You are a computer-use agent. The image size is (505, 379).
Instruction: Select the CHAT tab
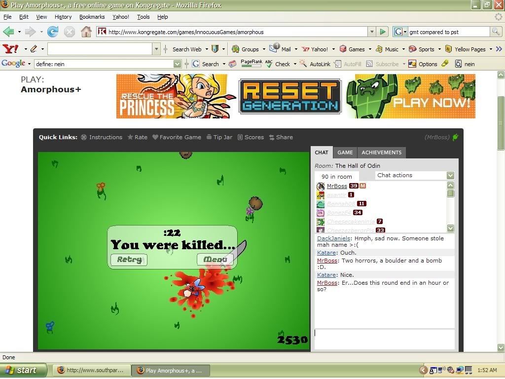coord(322,152)
